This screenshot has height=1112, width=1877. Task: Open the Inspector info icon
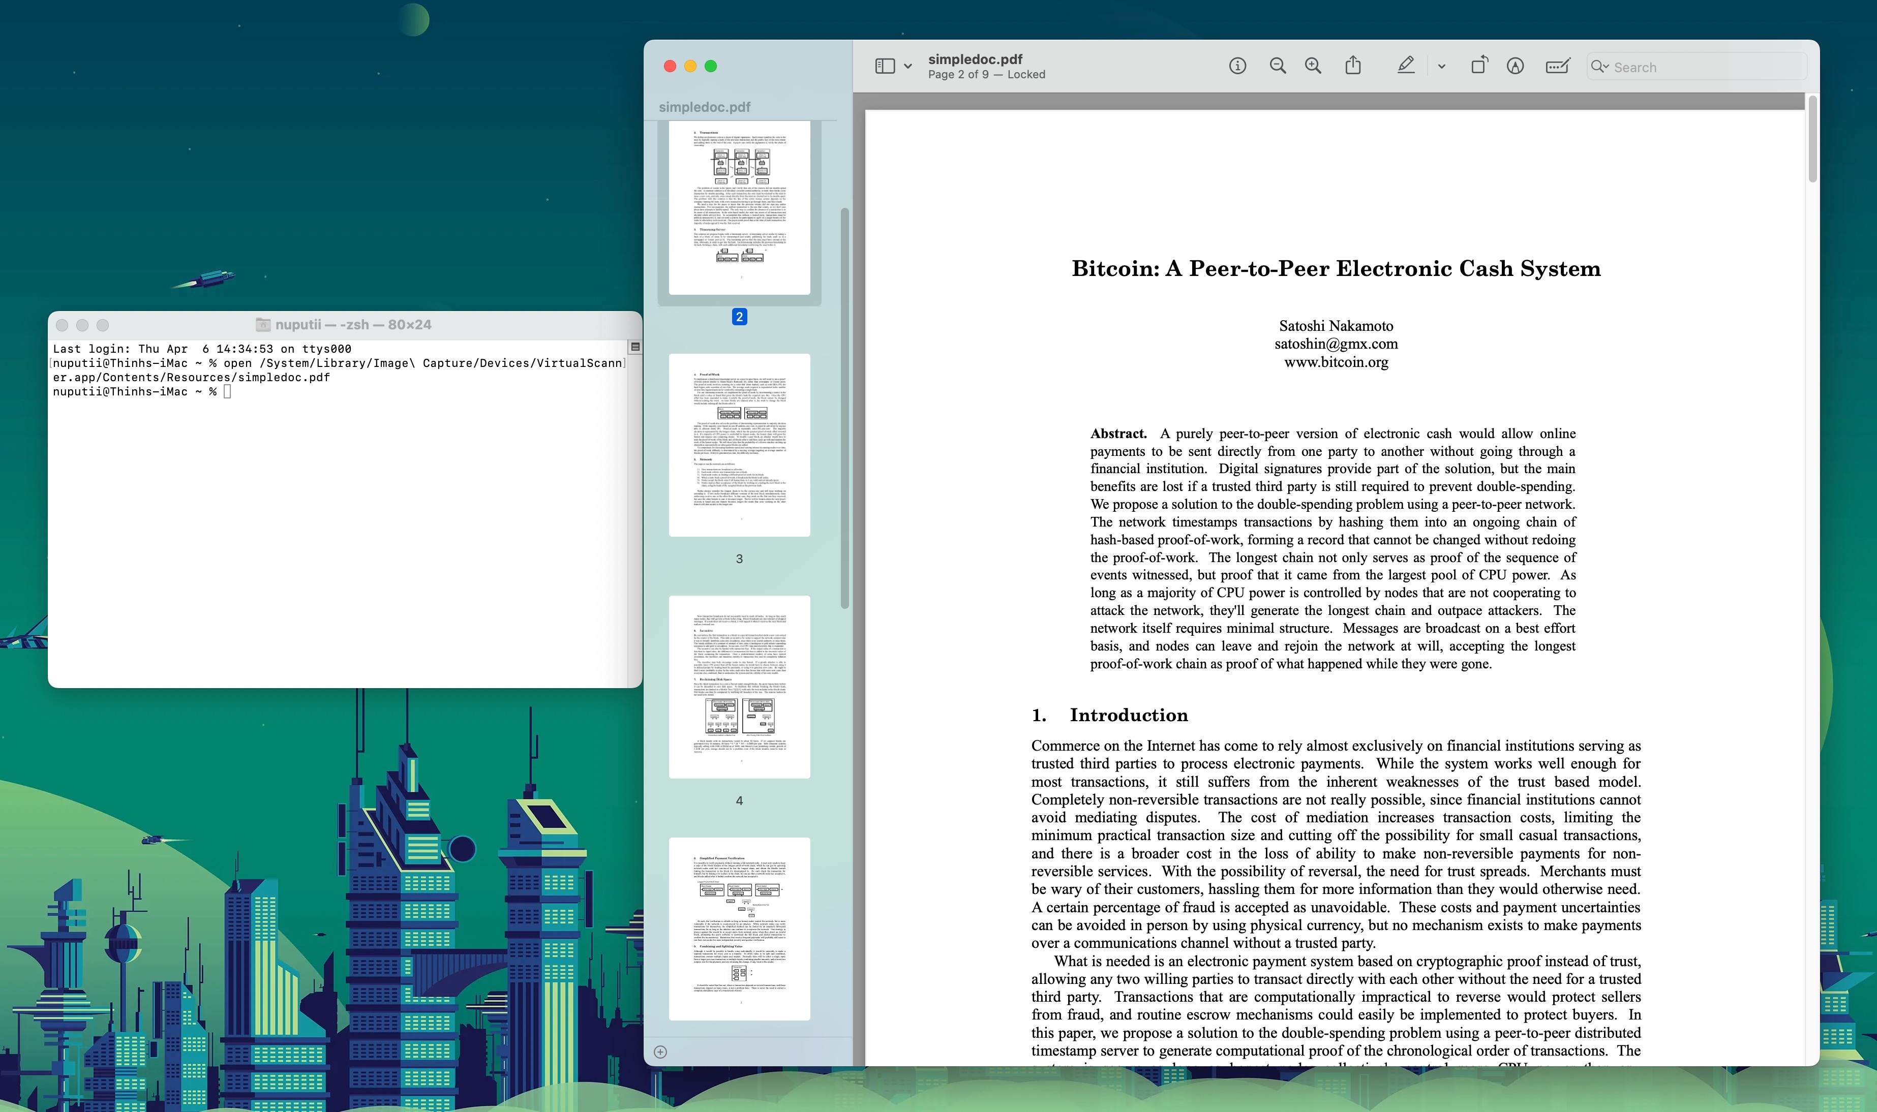pos(1237,66)
